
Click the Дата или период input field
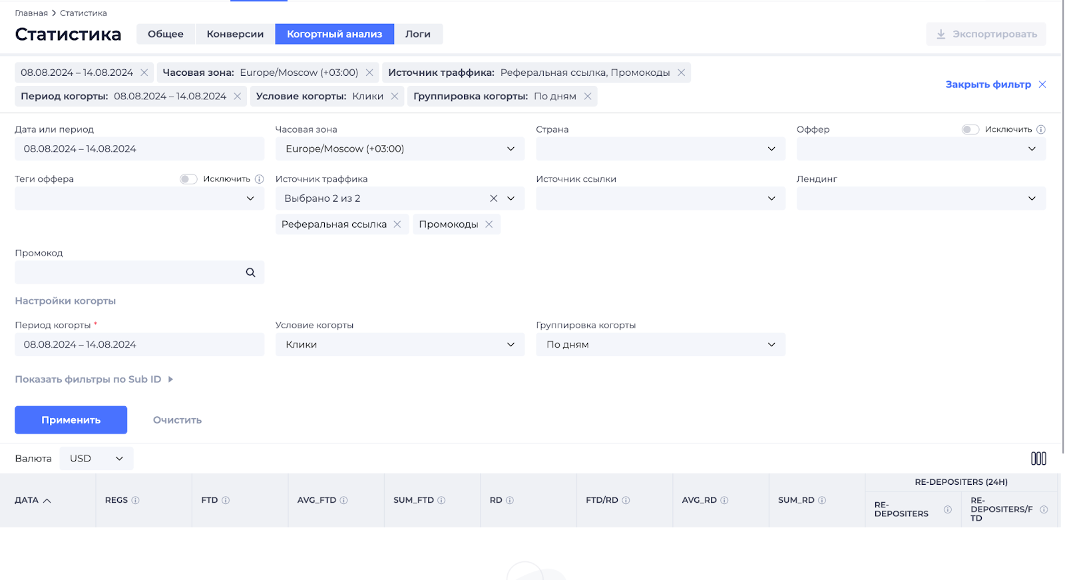[139, 148]
